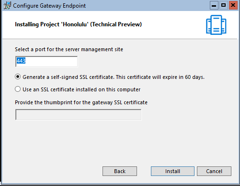Screen dimensions: 240x186
Task: Click the 'Provide the thumbprint' label text
Action: (81, 102)
